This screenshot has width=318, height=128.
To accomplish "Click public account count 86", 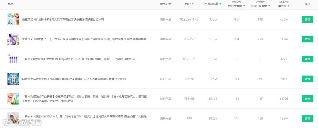I will pyautogui.click(x=260, y=79).
